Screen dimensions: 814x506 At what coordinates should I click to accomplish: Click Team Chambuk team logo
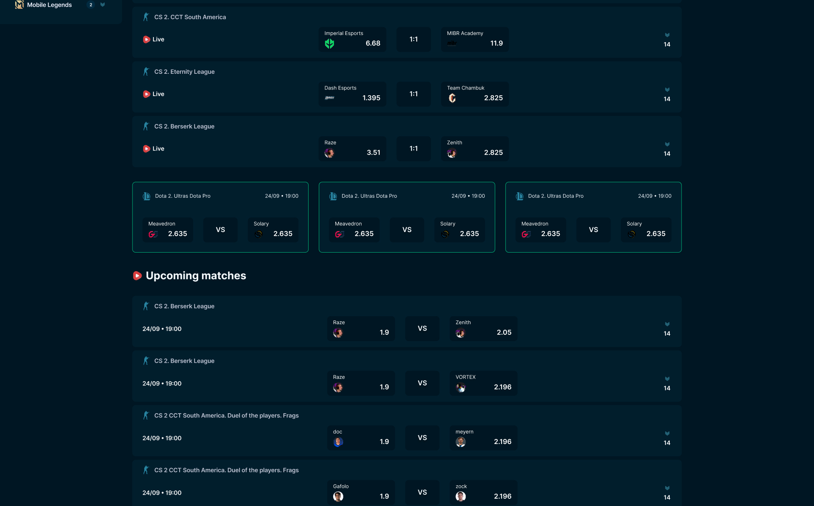pos(452,98)
